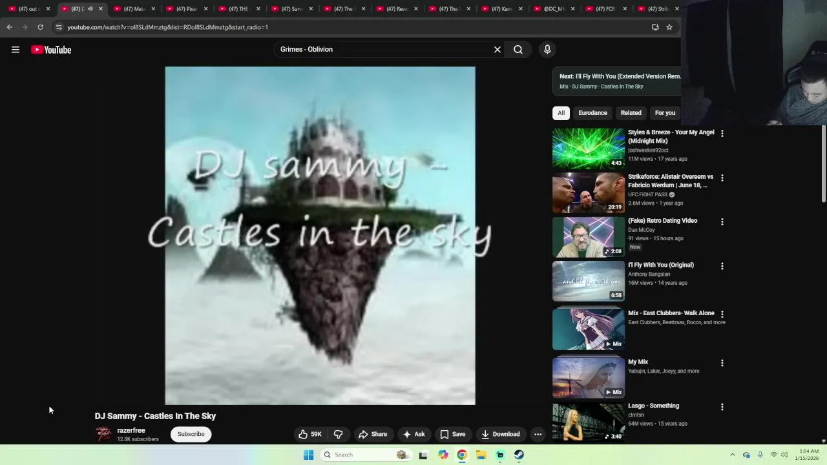
Task: Bookmark this page with the star
Action: coord(669,27)
